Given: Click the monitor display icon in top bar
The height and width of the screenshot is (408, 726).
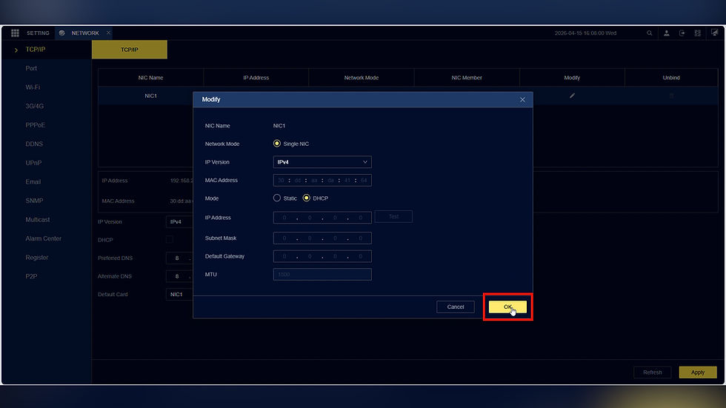Looking at the screenshot, I should pyautogui.click(x=714, y=33).
